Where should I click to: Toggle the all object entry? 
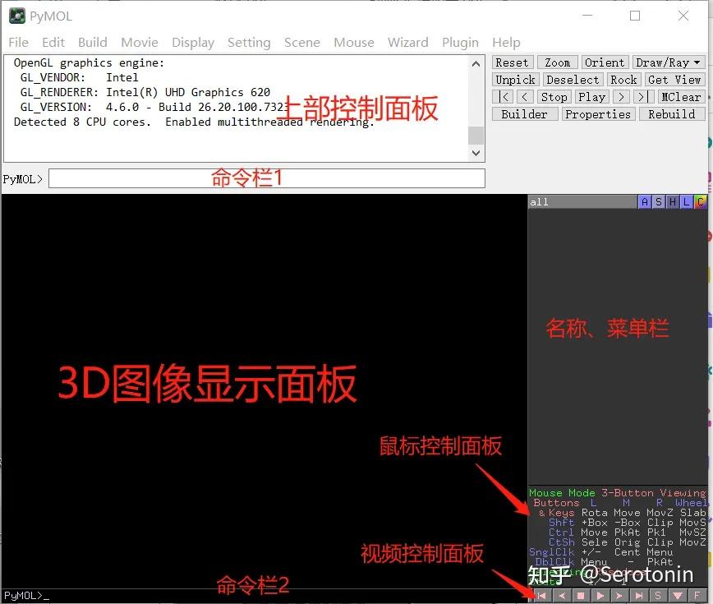tap(582, 202)
